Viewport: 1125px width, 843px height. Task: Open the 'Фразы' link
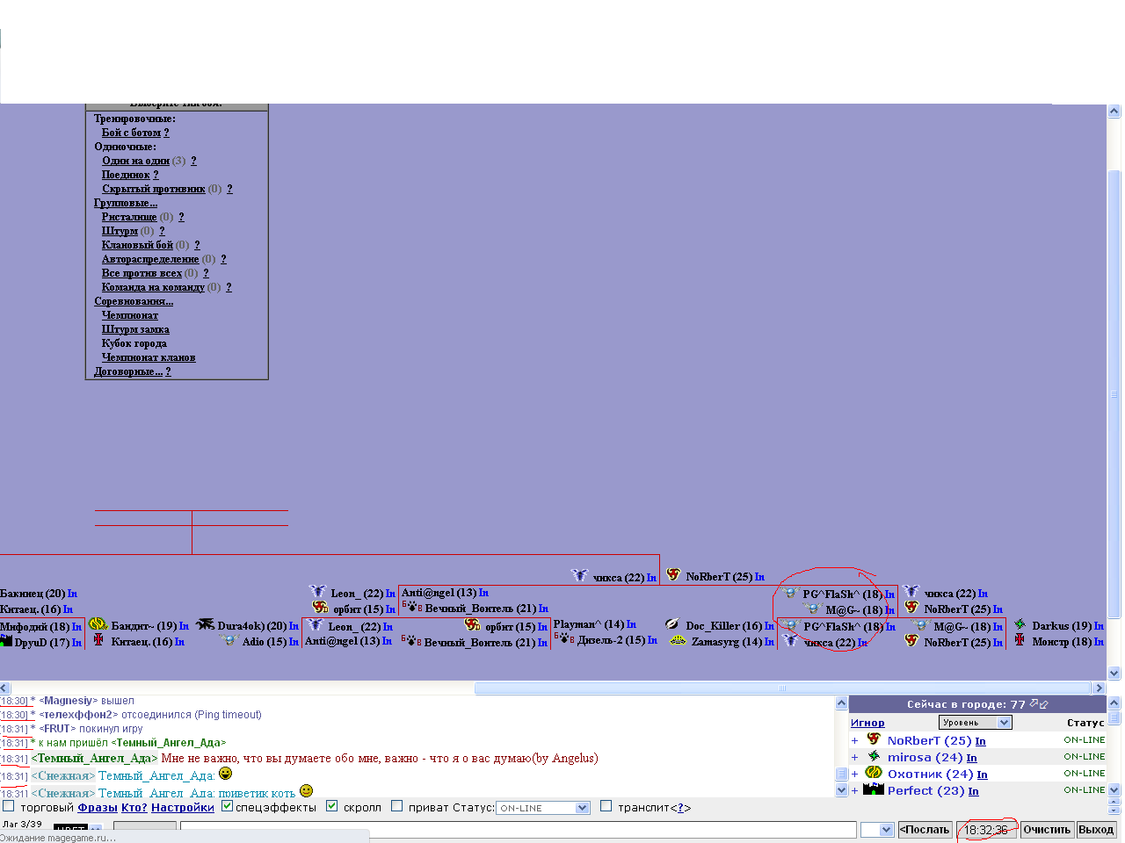pos(97,807)
